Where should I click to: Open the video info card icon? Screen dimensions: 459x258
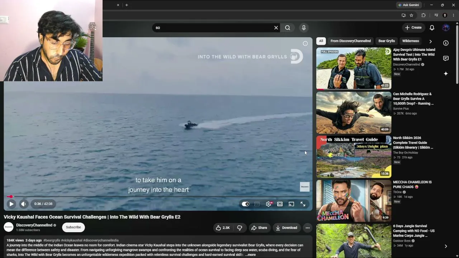point(305,43)
